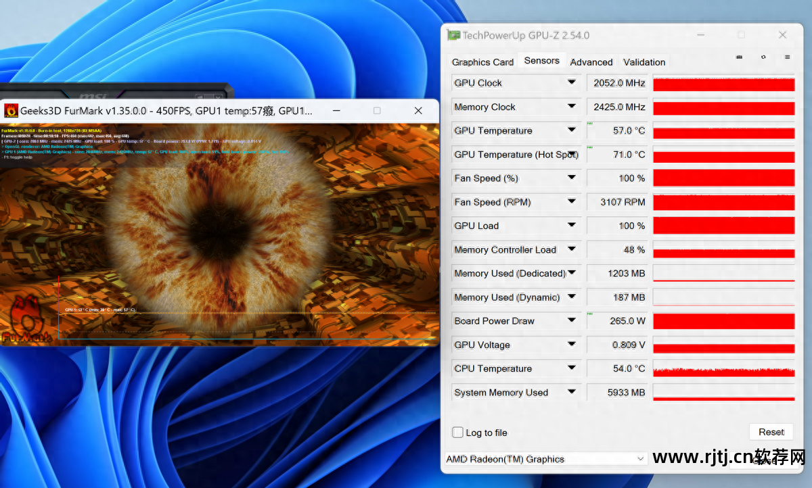Open the Memory Used (Dynamic) dropdown

coord(572,297)
